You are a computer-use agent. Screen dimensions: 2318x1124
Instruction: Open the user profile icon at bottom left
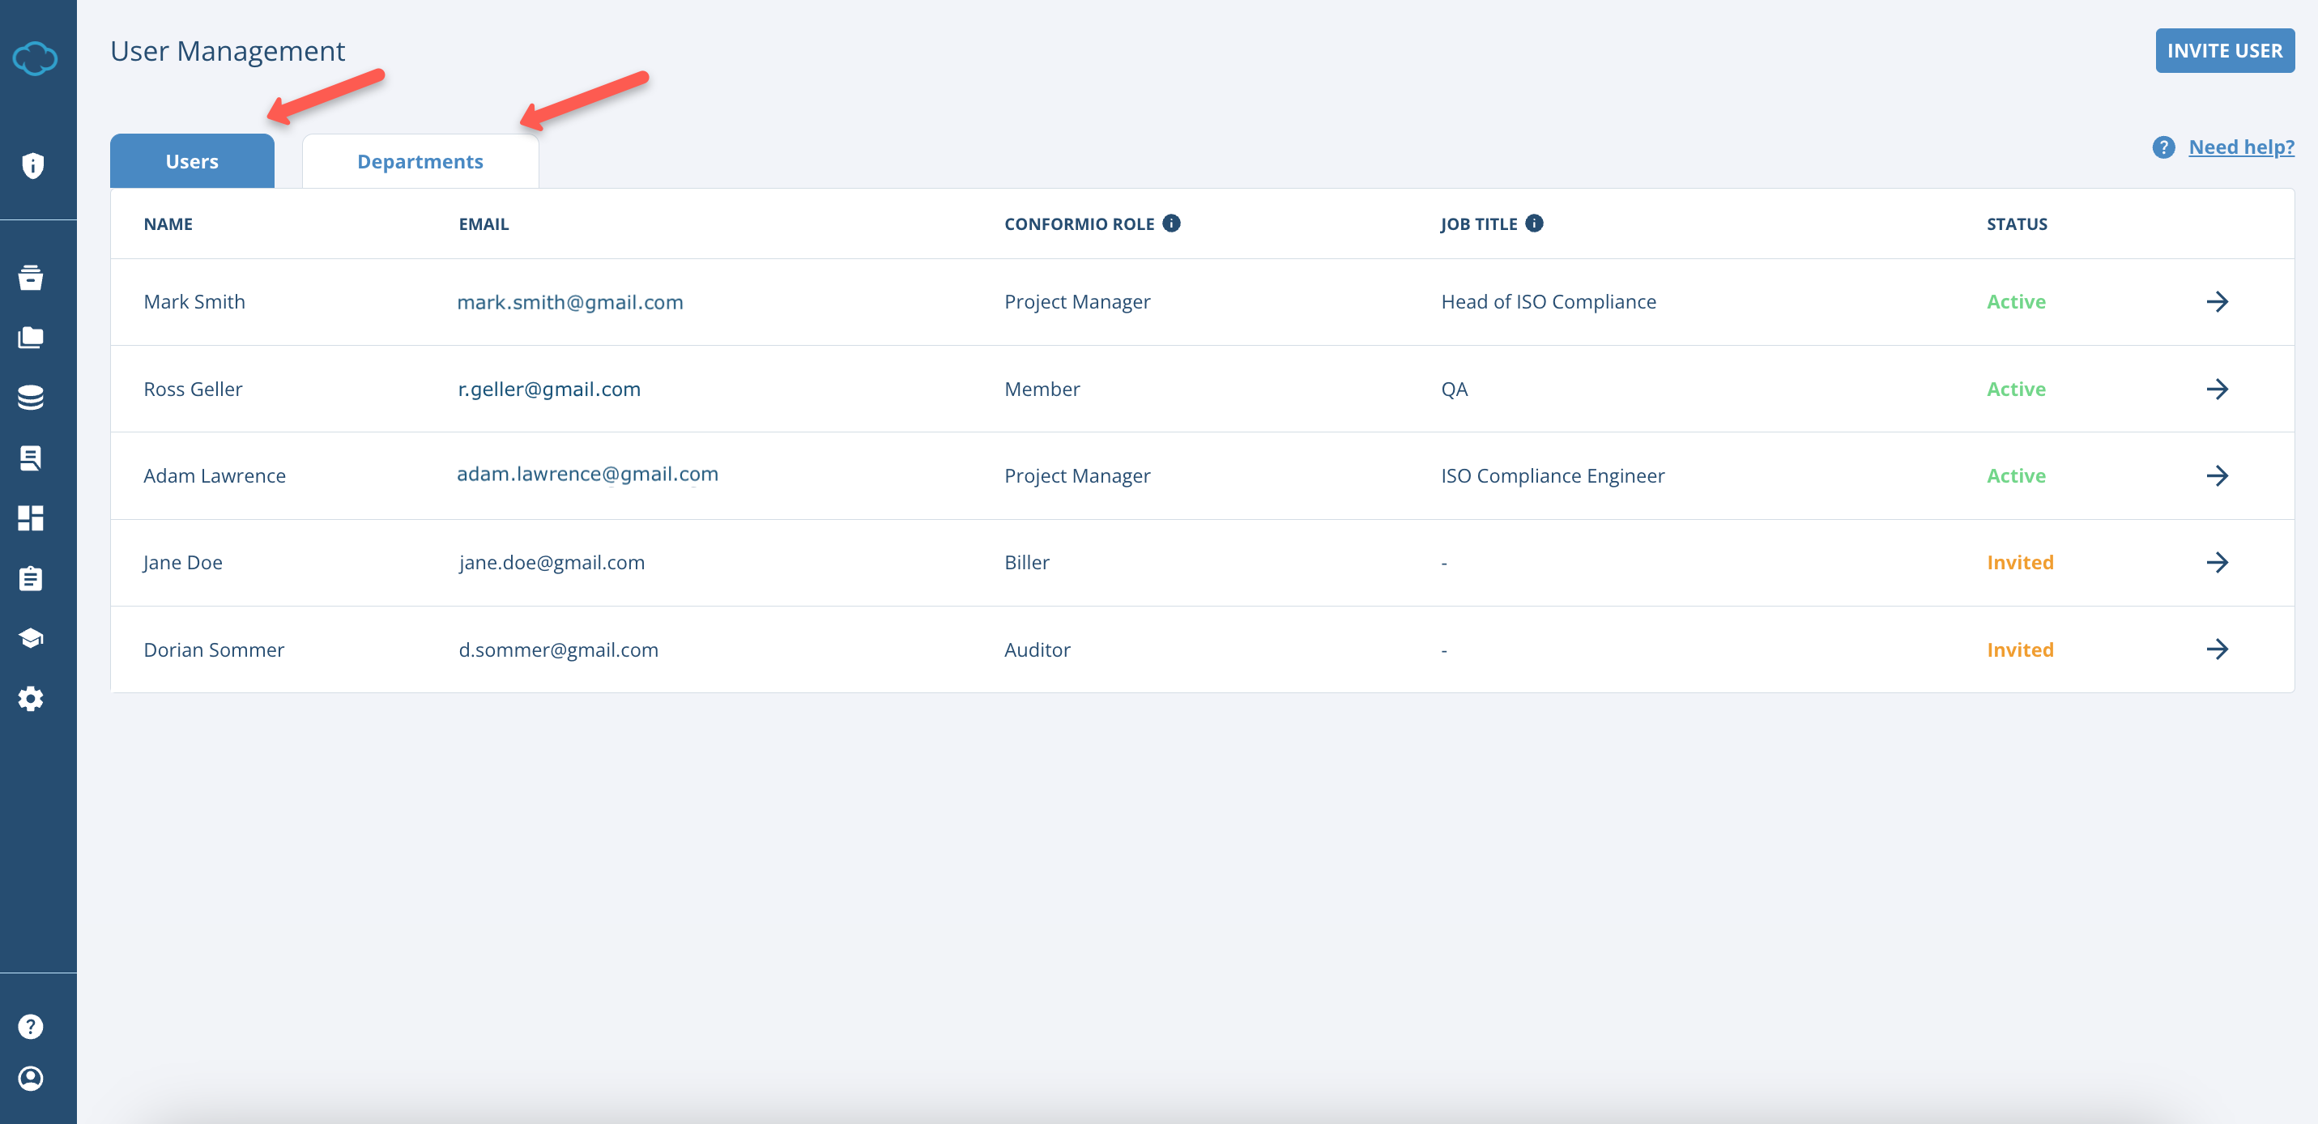pyautogui.click(x=32, y=1079)
